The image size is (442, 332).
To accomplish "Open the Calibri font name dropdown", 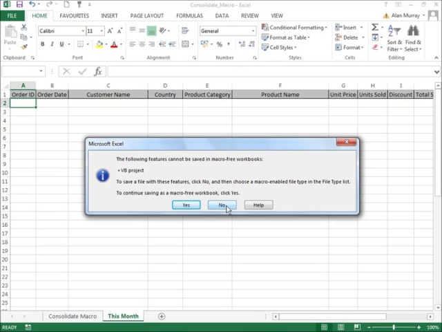I will point(83,31).
